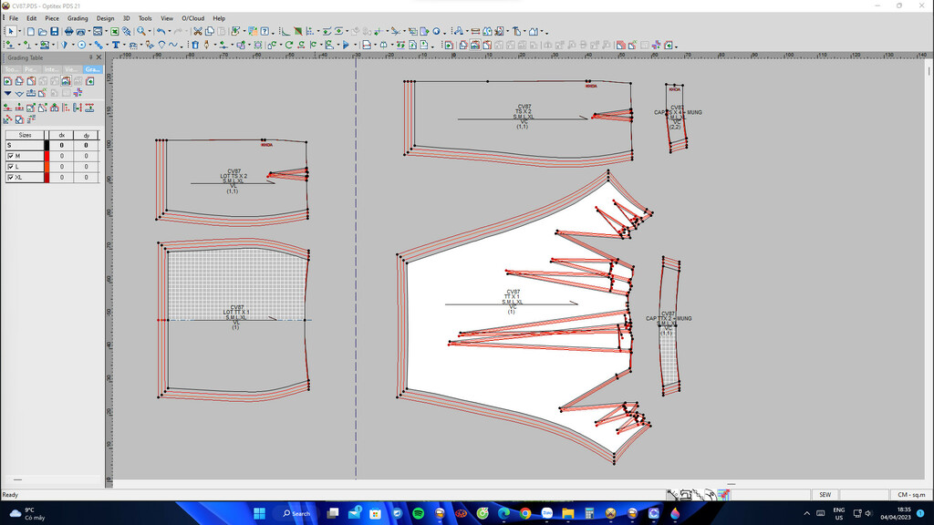
Task: Open the O/Cloud menu
Action: pos(192,18)
